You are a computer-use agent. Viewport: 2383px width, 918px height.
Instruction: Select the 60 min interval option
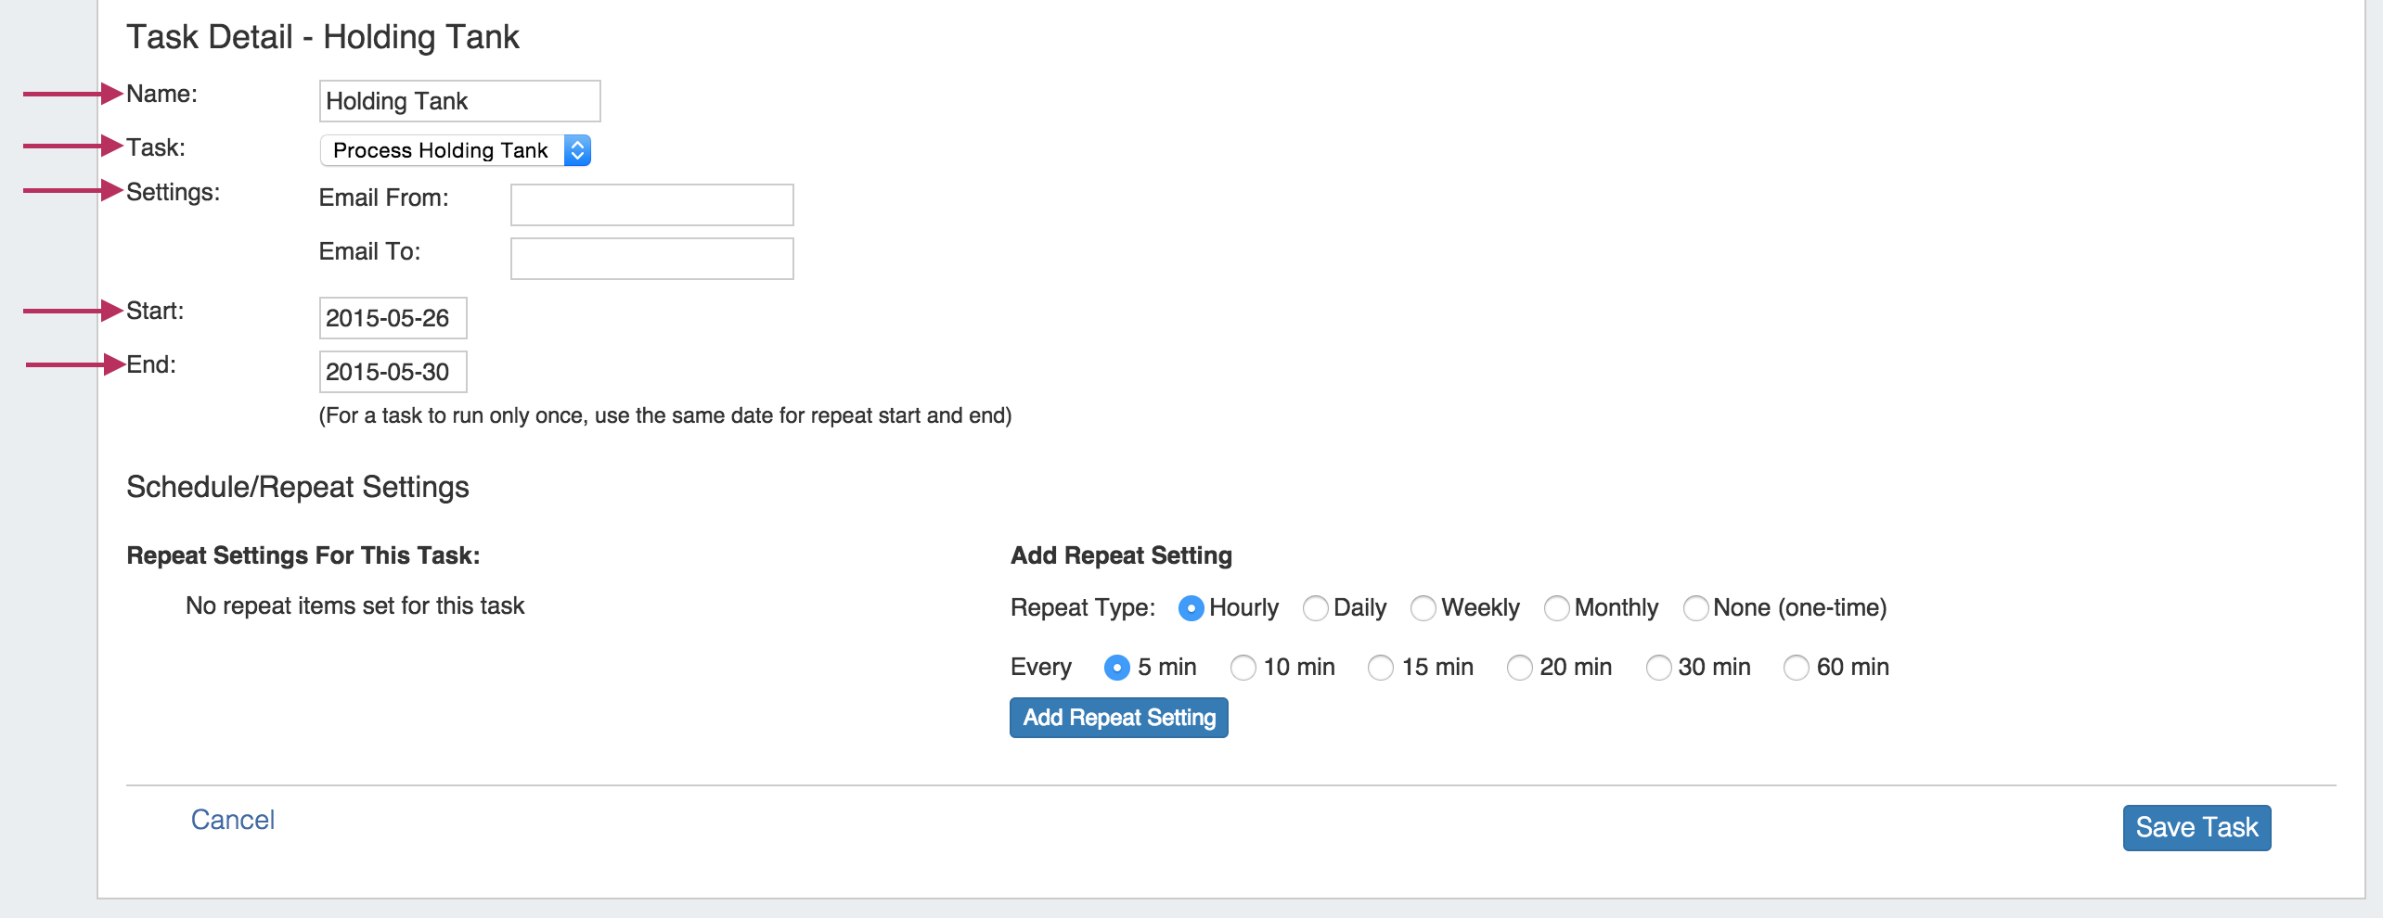point(1797,668)
